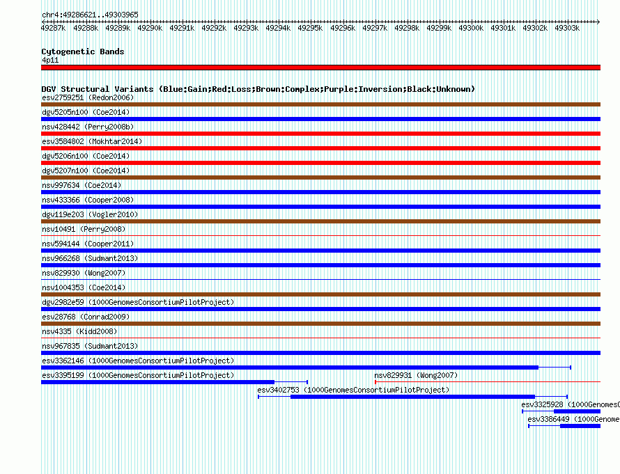Click the esv3386449 variant label
Image resolution: width=620 pixels, height=474 pixels.
574,419
